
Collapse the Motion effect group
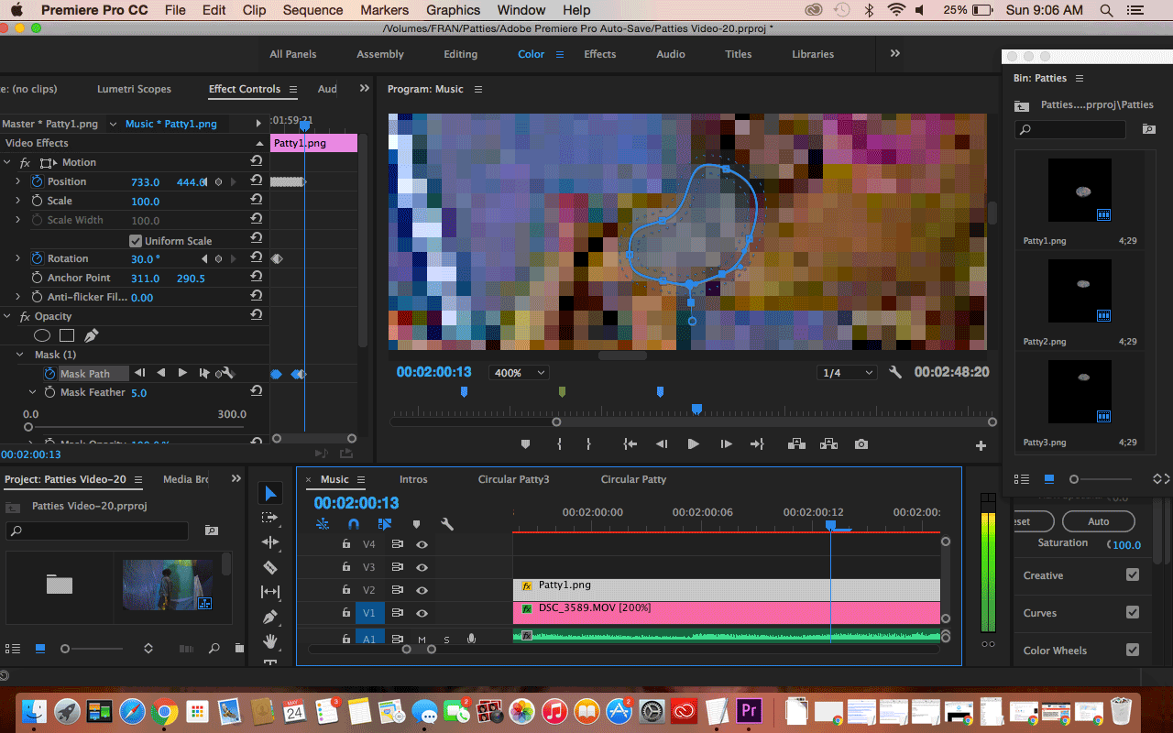(x=6, y=162)
